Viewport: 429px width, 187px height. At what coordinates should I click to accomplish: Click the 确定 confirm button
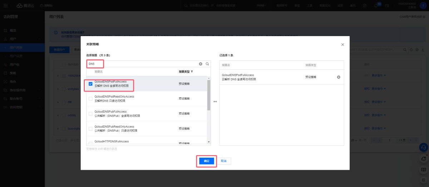pyautogui.click(x=207, y=161)
